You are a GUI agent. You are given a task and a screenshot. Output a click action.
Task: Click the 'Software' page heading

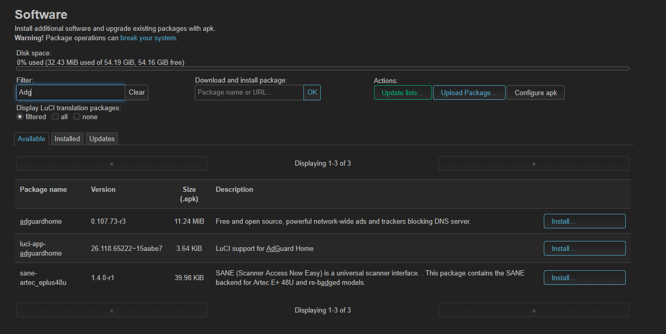41,14
